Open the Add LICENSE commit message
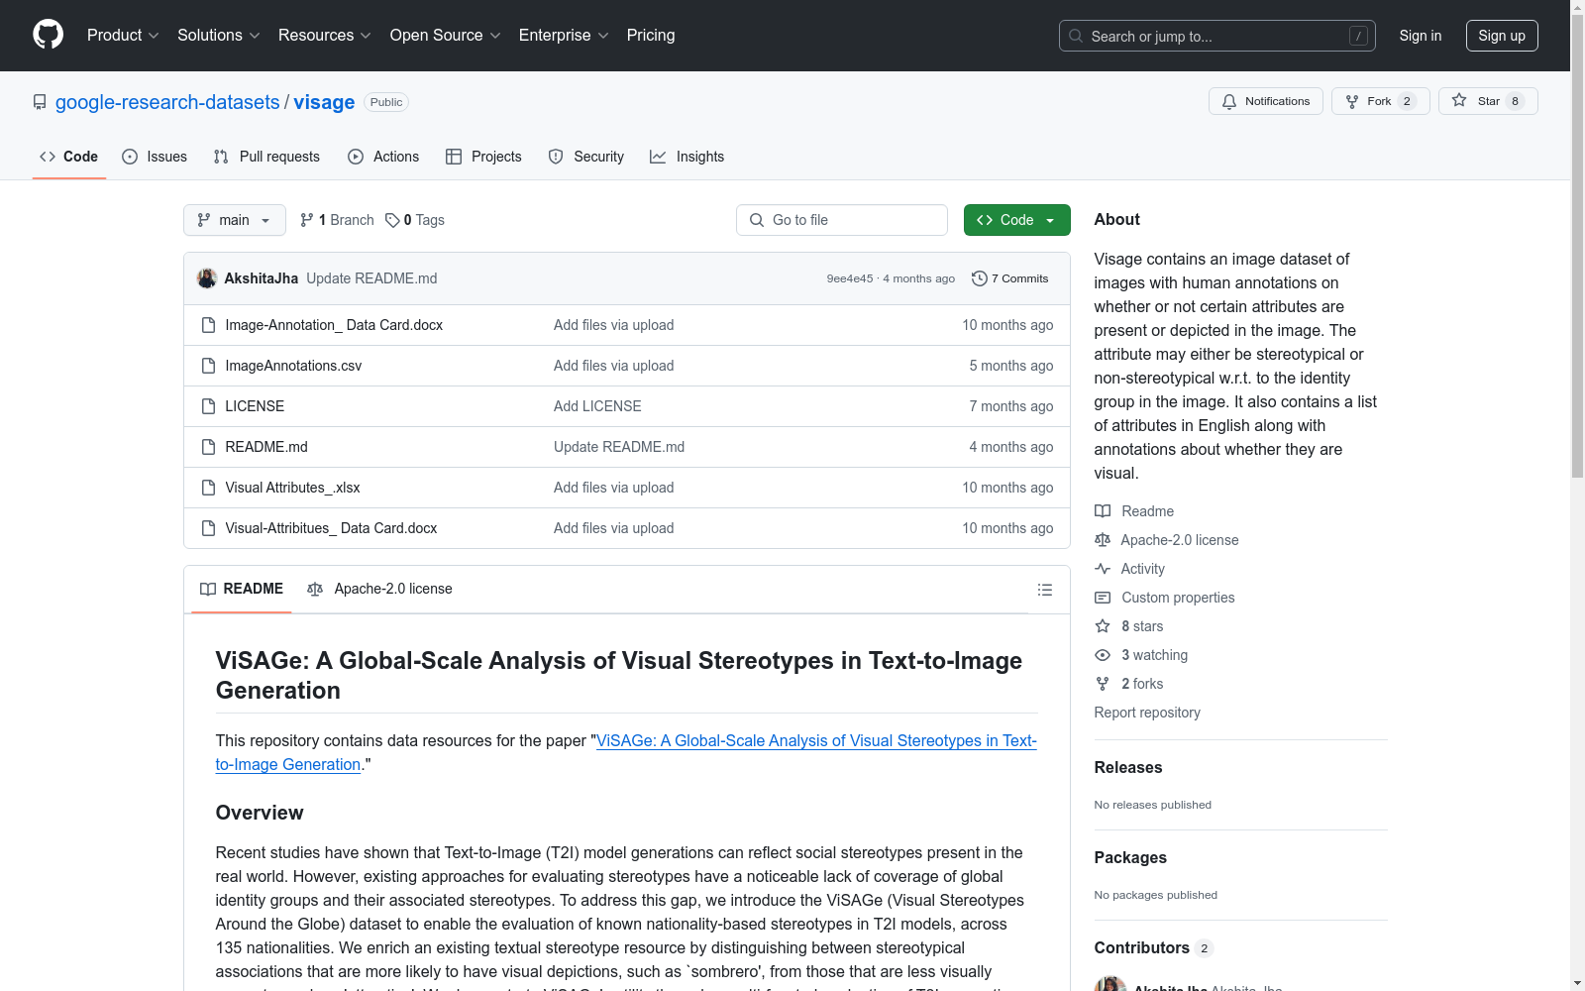 click(597, 406)
